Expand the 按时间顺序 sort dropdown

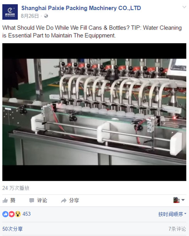pyautogui.click(x=172, y=214)
